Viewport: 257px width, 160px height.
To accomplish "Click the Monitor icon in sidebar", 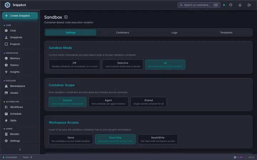I will tap(6, 134).
